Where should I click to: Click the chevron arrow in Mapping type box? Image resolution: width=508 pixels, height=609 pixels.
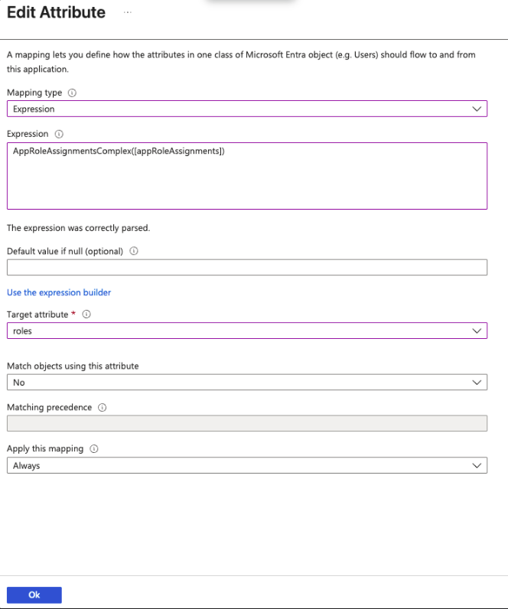(477, 109)
